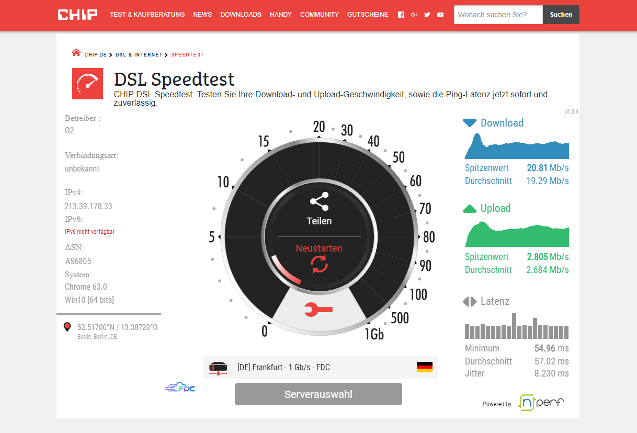This screenshot has height=433, width=637.
Task: Click the green Upload arrow icon
Action: pyautogui.click(x=470, y=209)
